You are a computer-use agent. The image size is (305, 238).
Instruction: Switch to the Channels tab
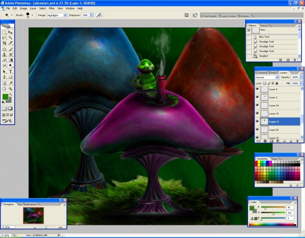click(262, 73)
